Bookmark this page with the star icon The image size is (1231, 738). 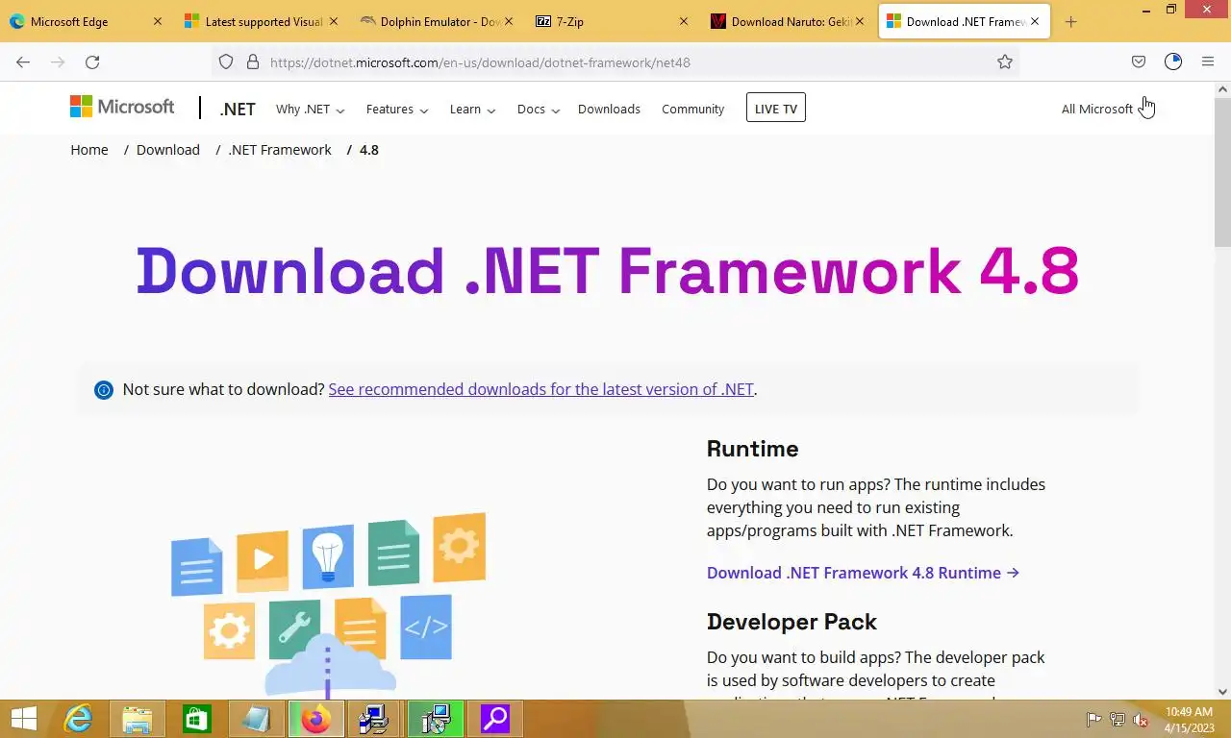click(x=1005, y=61)
